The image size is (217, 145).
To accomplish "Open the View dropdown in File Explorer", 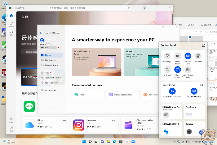I will [192, 25].
